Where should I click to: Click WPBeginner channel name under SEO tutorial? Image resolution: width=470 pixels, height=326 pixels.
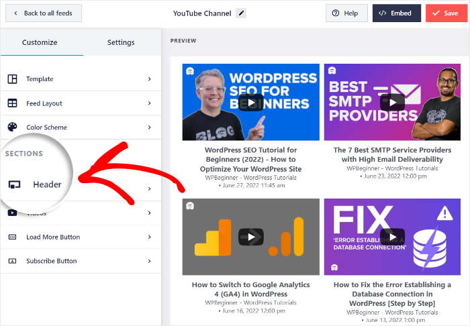tap(251, 178)
